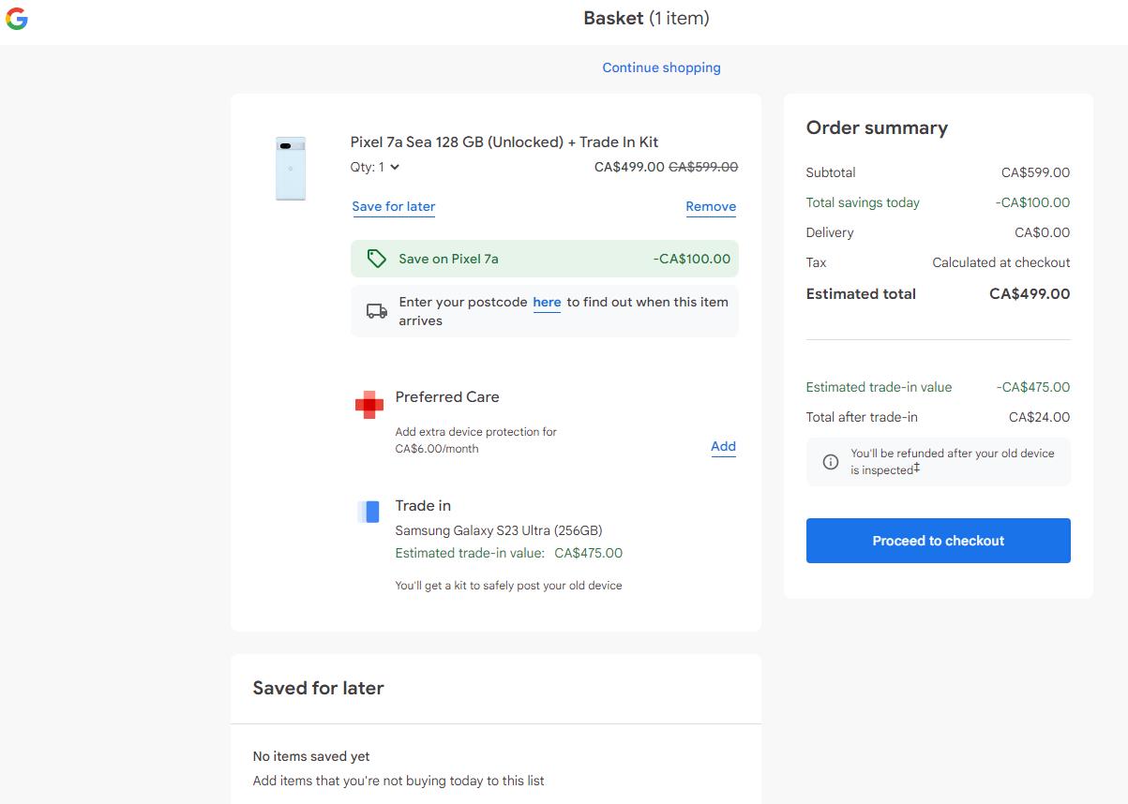This screenshot has width=1128, height=804.
Task: Click the Saved for later heading
Action: pyautogui.click(x=319, y=688)
